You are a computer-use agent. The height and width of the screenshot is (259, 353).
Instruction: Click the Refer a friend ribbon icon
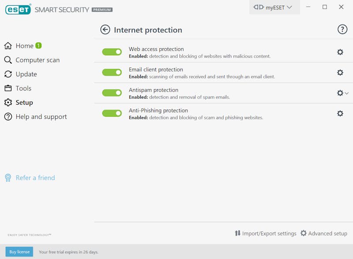tap(8, 178)
